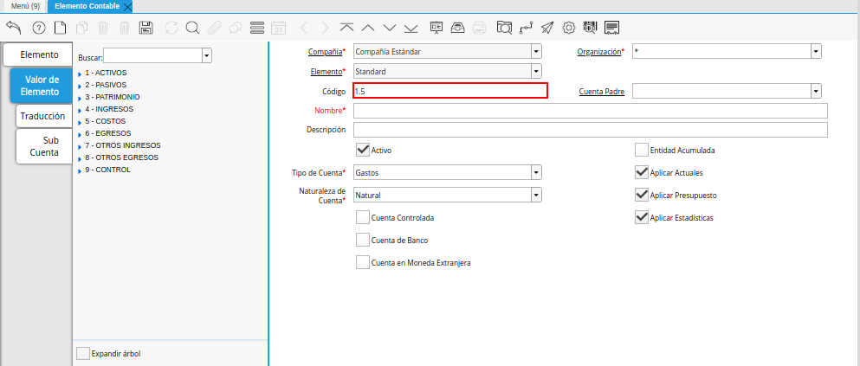Save the record with floppy disk icon
860x366 pixels.
[146, 28]
